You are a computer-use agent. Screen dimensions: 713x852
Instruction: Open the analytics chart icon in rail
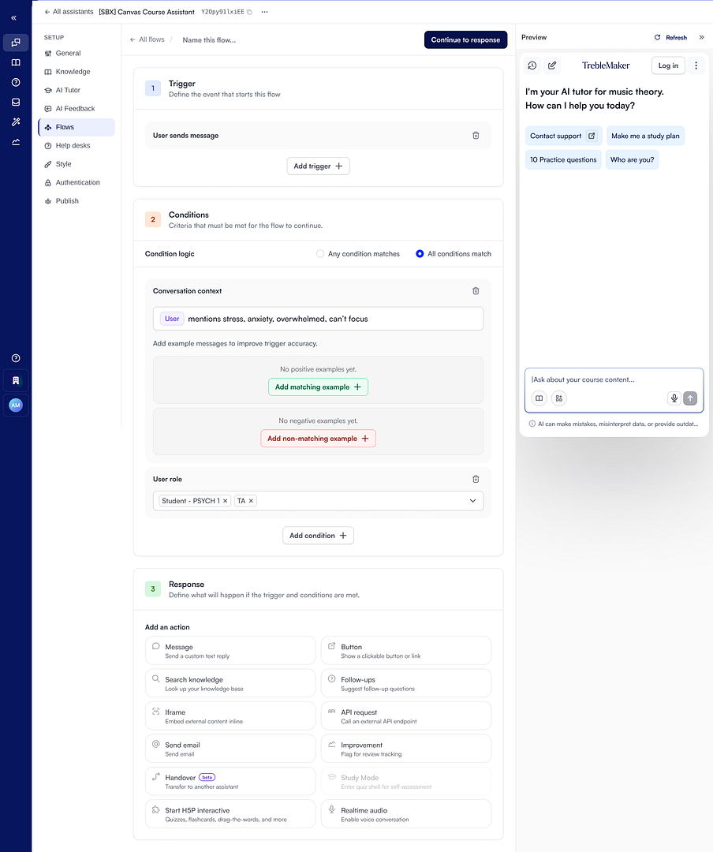[16, 142]
